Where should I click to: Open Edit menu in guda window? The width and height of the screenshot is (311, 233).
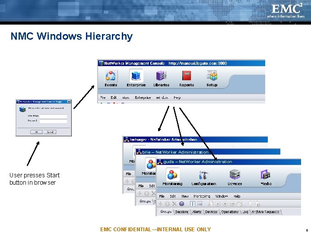(172, 196)
